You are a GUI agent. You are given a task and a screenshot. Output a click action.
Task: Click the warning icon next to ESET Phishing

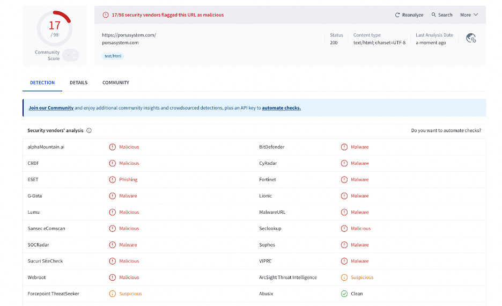[x=113, y=180]
